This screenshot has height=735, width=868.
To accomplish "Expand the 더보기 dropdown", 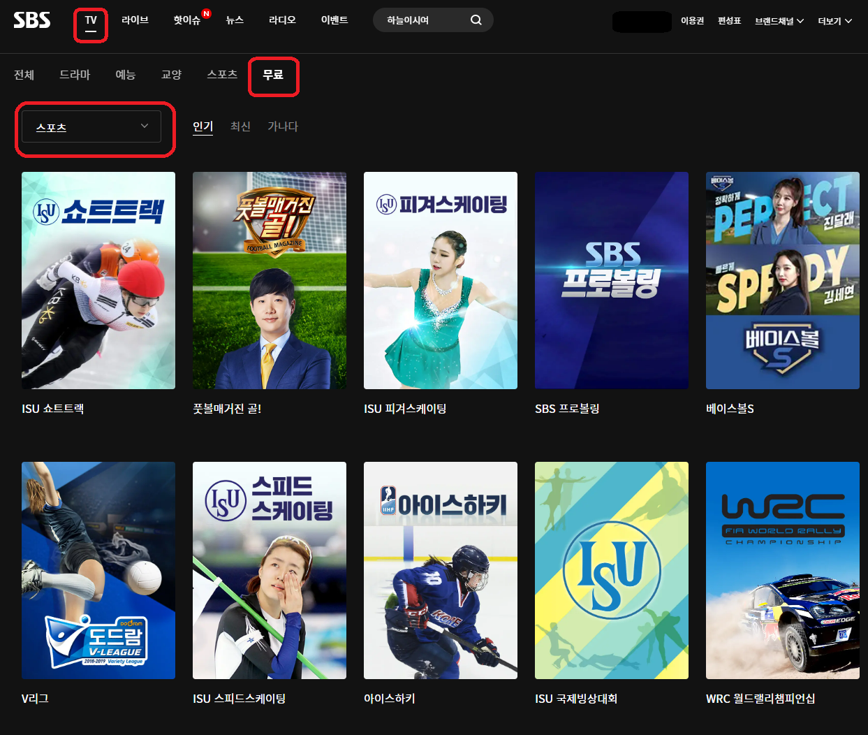I will (835, 21).
